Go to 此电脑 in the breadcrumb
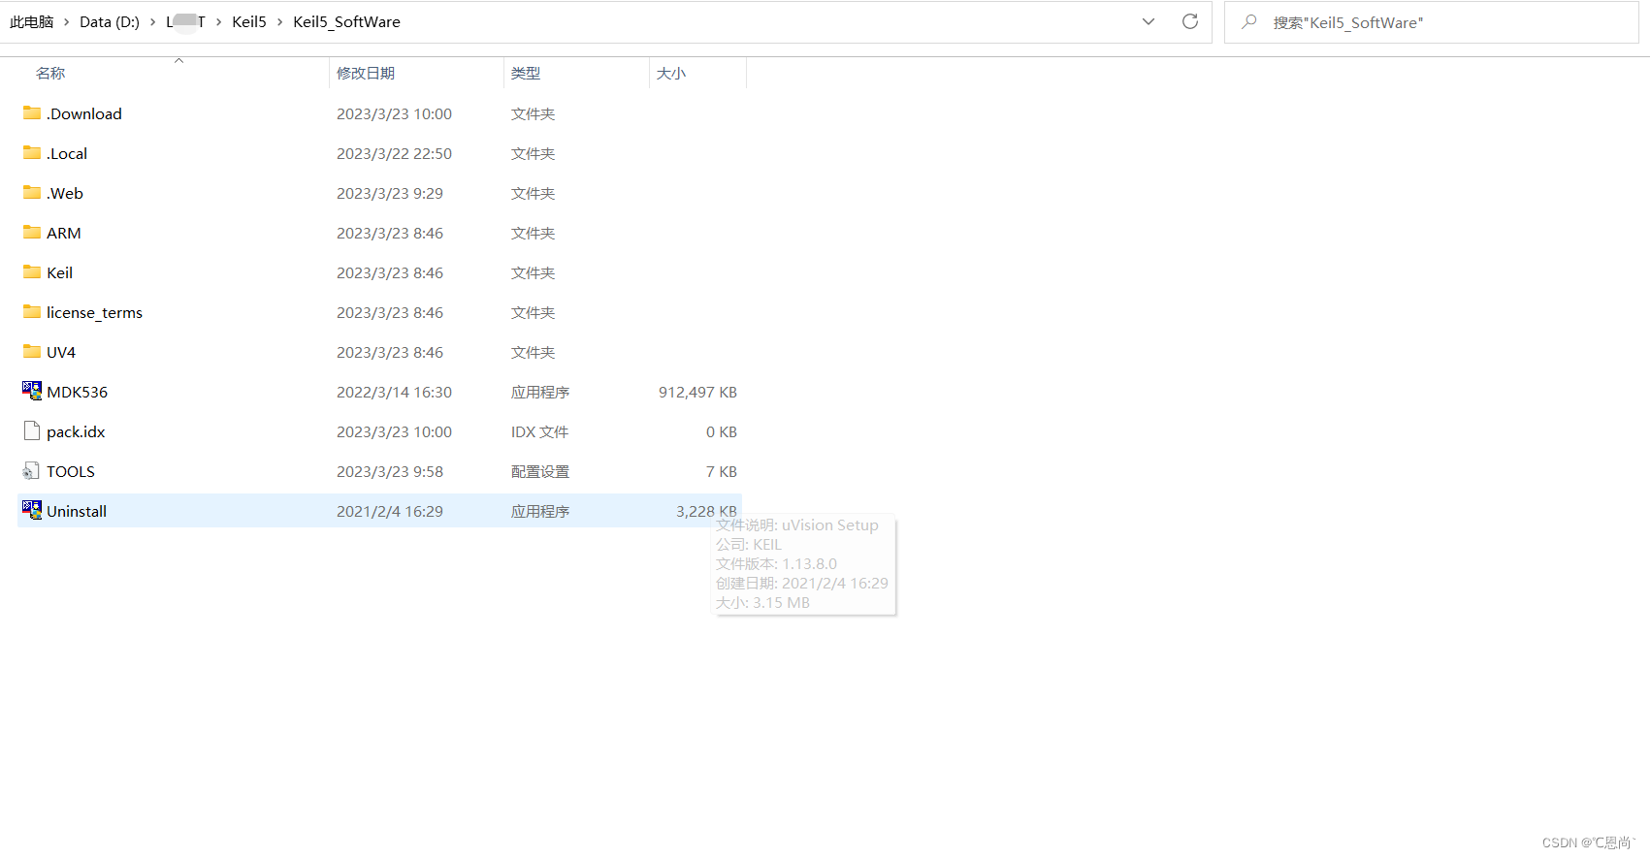Image resolution: width=1651 pixels, height=858 pixels. coord(32,22)
